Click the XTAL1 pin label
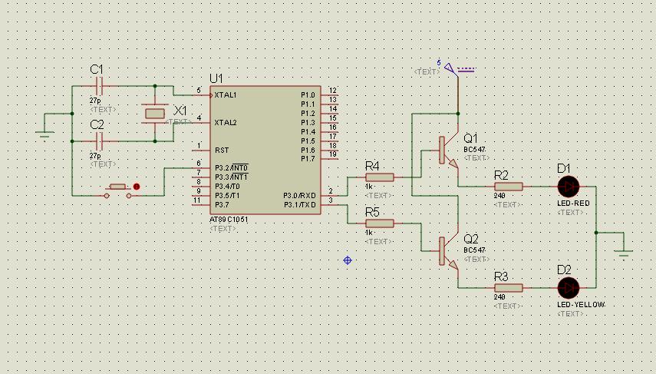656x374 pixels. (226, 95)
